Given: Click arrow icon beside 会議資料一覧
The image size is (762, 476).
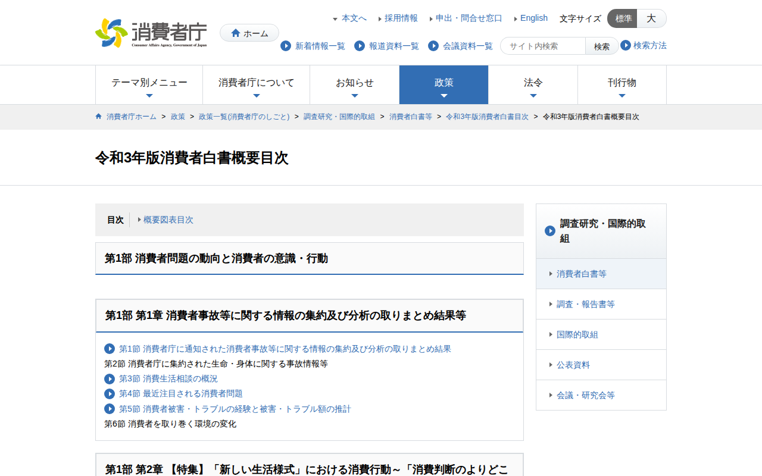Looking at the screenshot, I should (433, 46).
